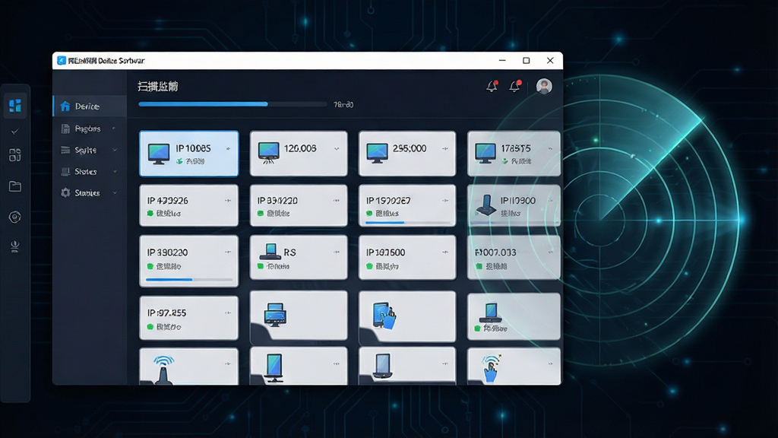The width and height of the screenshot is (778, 438).
Task: Click the green status dot on IP 1590267 card
Action: 369,214
